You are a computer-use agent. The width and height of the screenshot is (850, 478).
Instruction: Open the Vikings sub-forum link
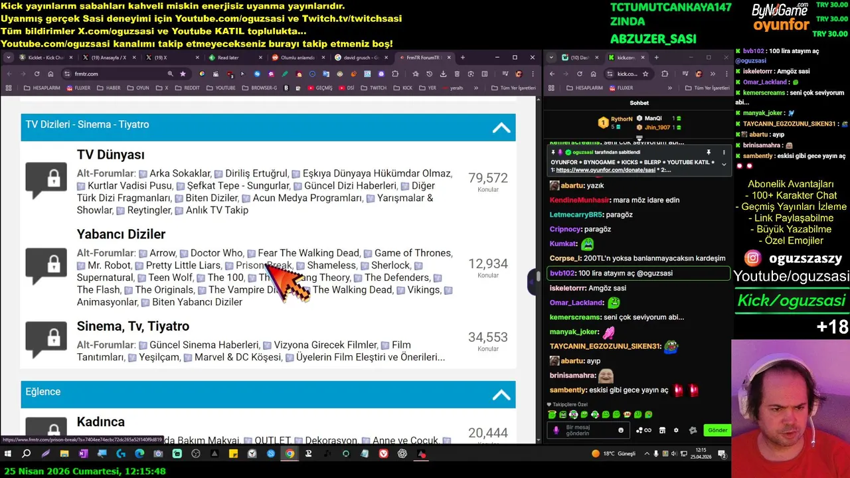pos(424,290)
